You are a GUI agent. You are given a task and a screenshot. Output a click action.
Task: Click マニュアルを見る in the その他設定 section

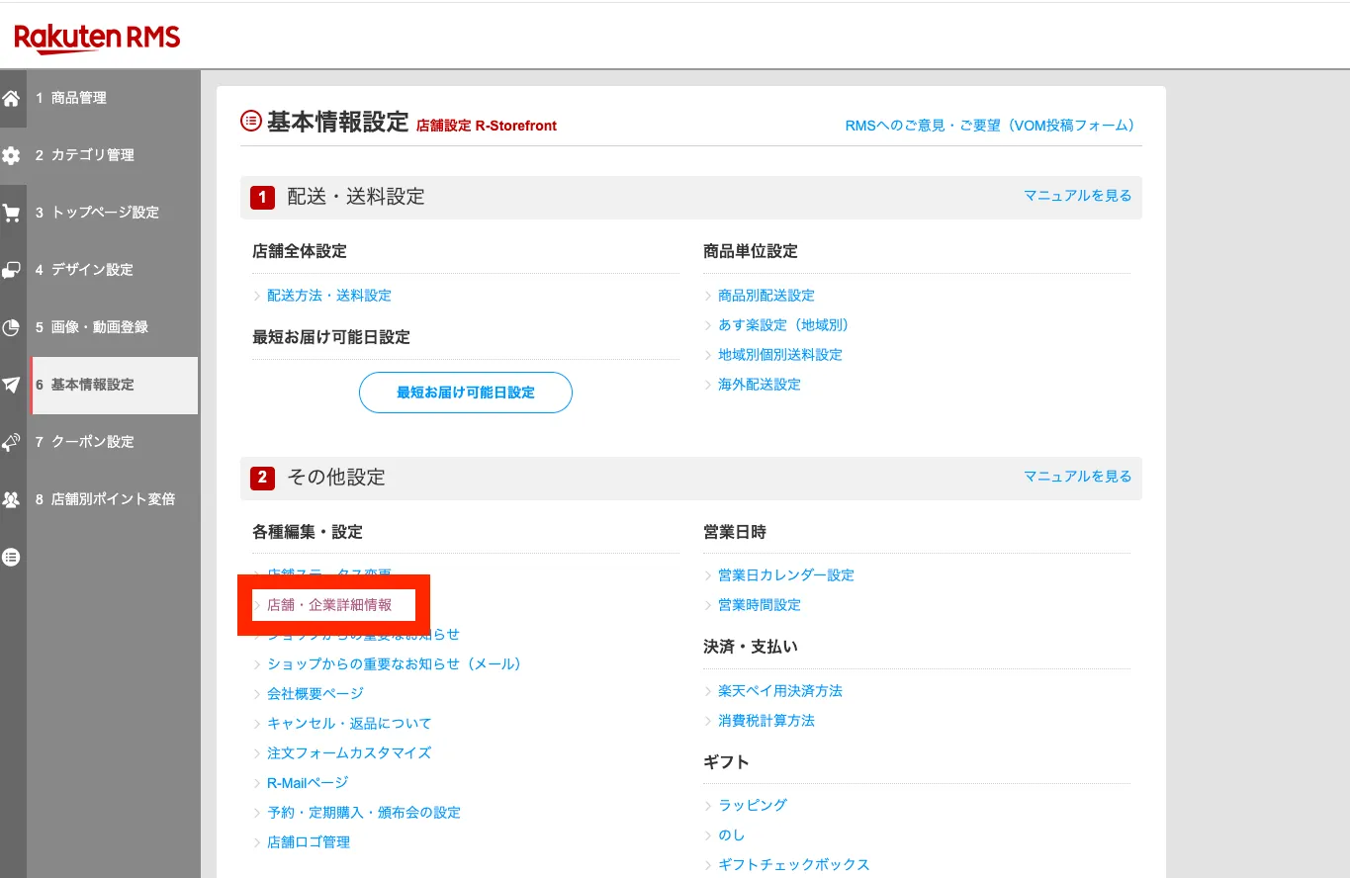[x=1077, y=477]
